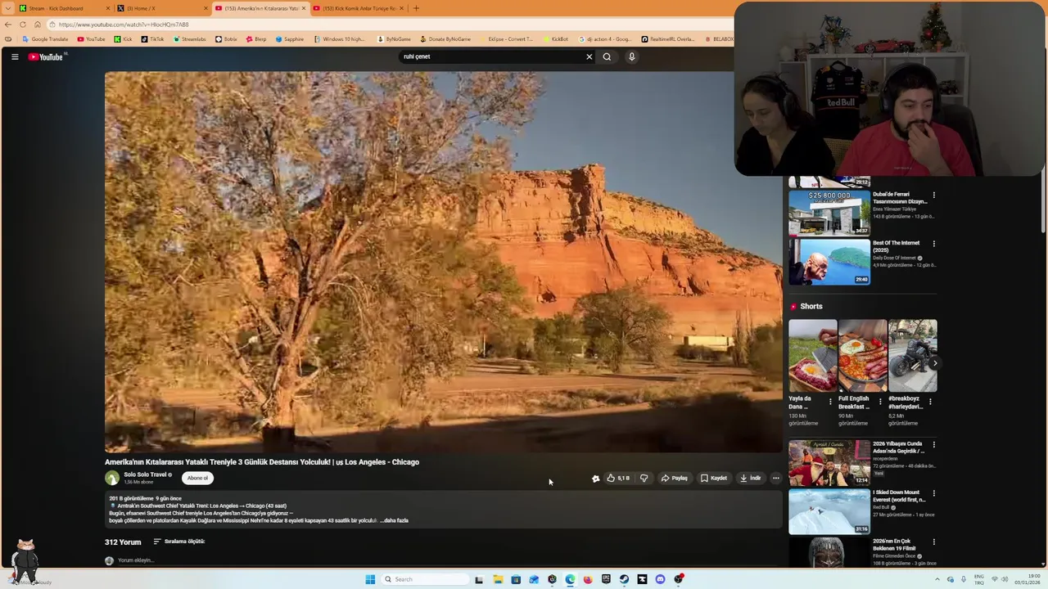Open a new browser tab with plus
1048x589 pixels.
pos(416,8)
